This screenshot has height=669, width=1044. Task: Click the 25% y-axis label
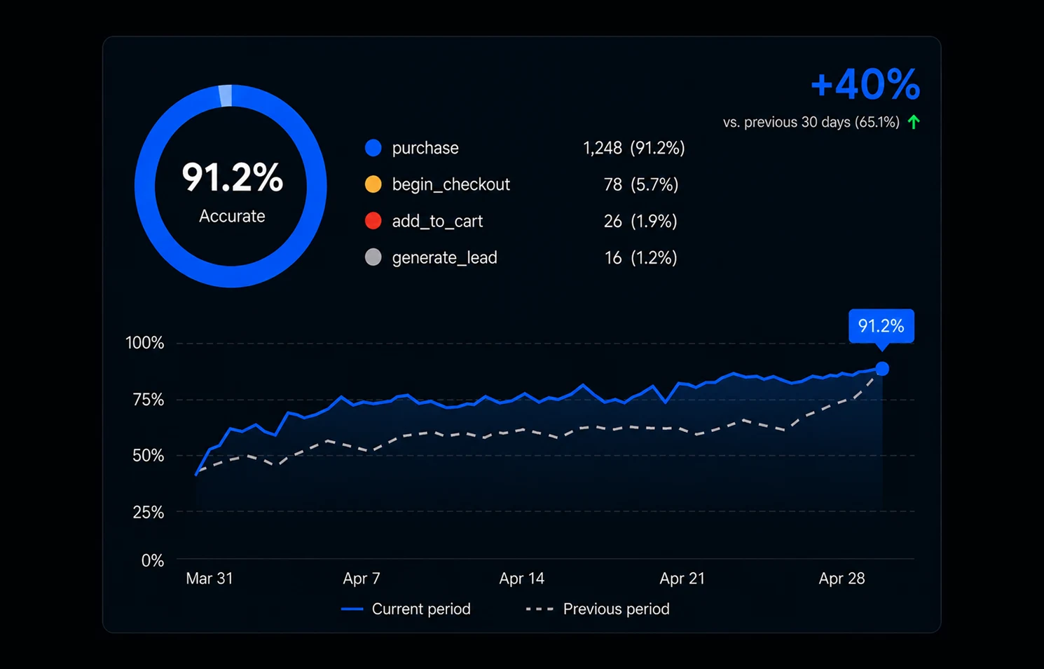point(148,512)
